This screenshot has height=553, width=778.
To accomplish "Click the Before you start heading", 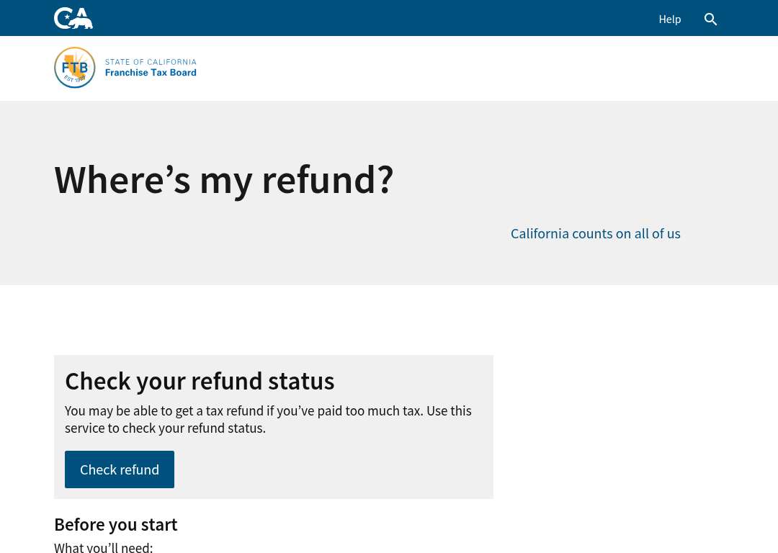I will (115, 524).
